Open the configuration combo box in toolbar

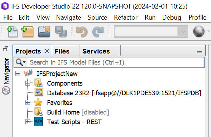point(151,32)
